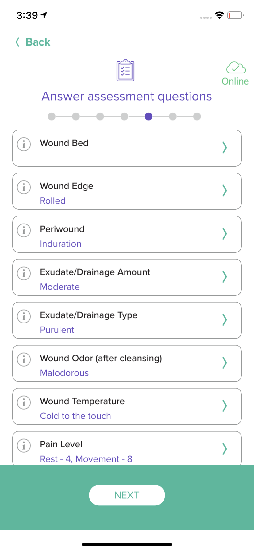The width and height of the screenshot is (254, 551).
Task: Tap the info icon beside Wound Bed
Action: click(24, 144)
